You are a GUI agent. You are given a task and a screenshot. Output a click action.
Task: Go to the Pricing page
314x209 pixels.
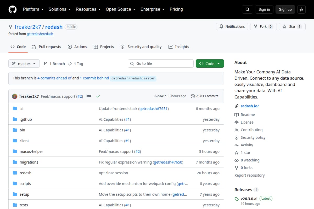pos(176,9)
